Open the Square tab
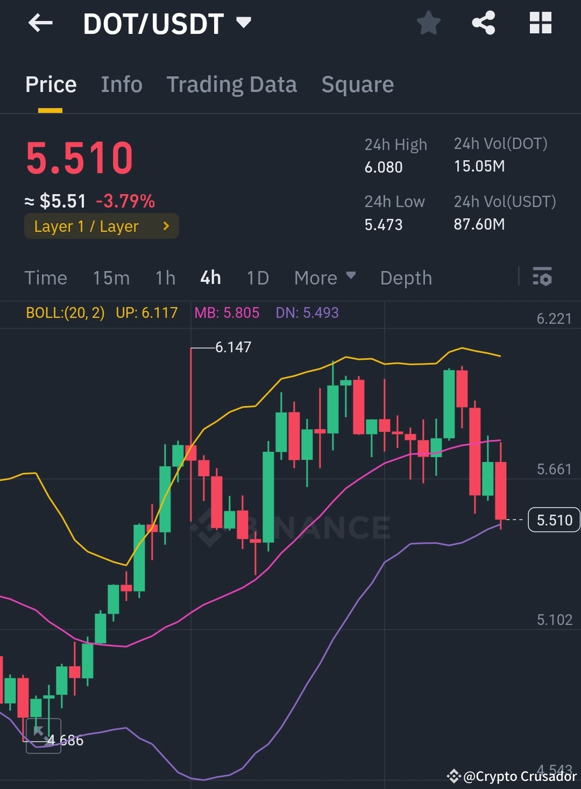This screenshot has height=789, width=581. pyautogui.click(x=357, y=84)
